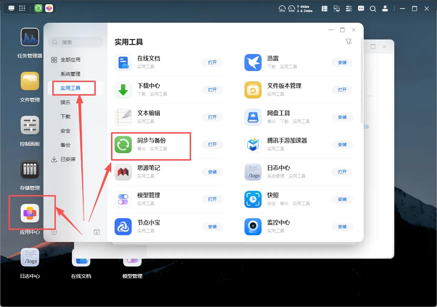Switch to Sync and Backup taskbar app

click(38, 8)
